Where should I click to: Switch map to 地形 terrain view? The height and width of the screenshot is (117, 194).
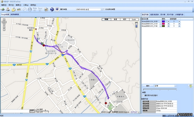[x=125, y=19]
